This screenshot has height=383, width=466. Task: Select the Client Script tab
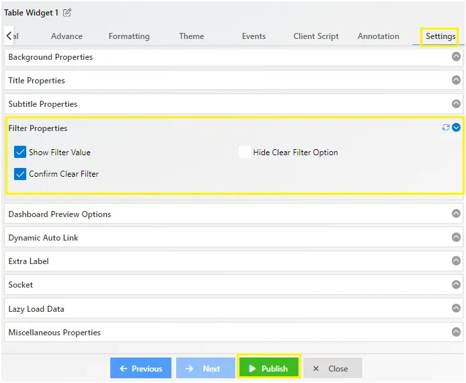pyautogui.click(x=316, y=36)
